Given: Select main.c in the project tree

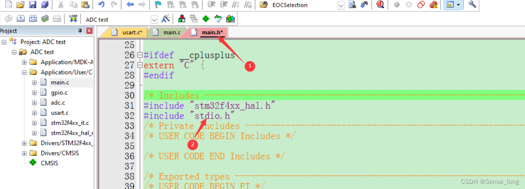Looking at the screenshot, I should click(x=60, y=83).
